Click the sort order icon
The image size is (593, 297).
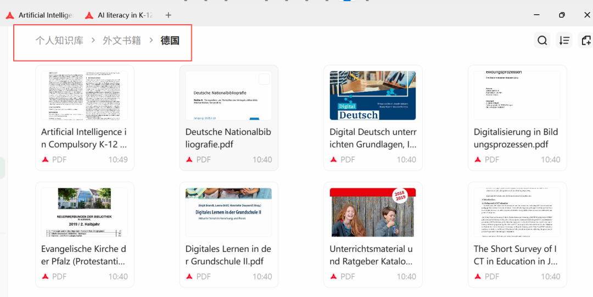564,41
